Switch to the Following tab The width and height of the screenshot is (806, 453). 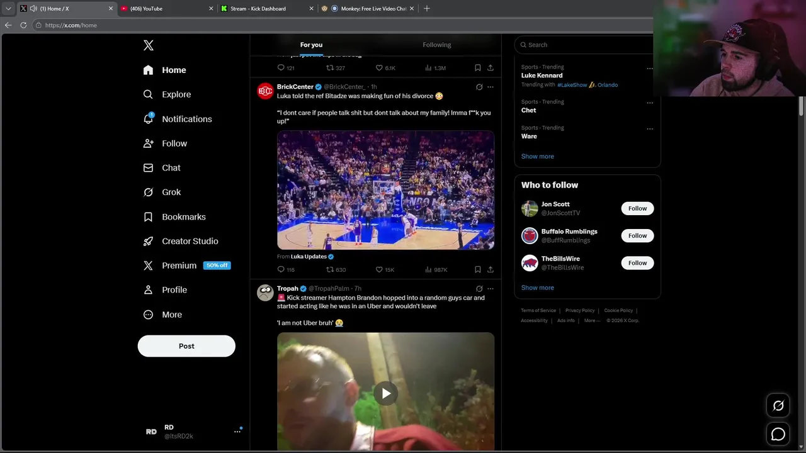(x=436, y=45)
